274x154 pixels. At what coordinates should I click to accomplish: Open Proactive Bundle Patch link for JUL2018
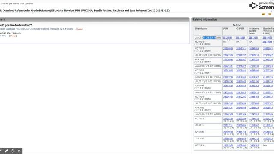coord(254,55)
